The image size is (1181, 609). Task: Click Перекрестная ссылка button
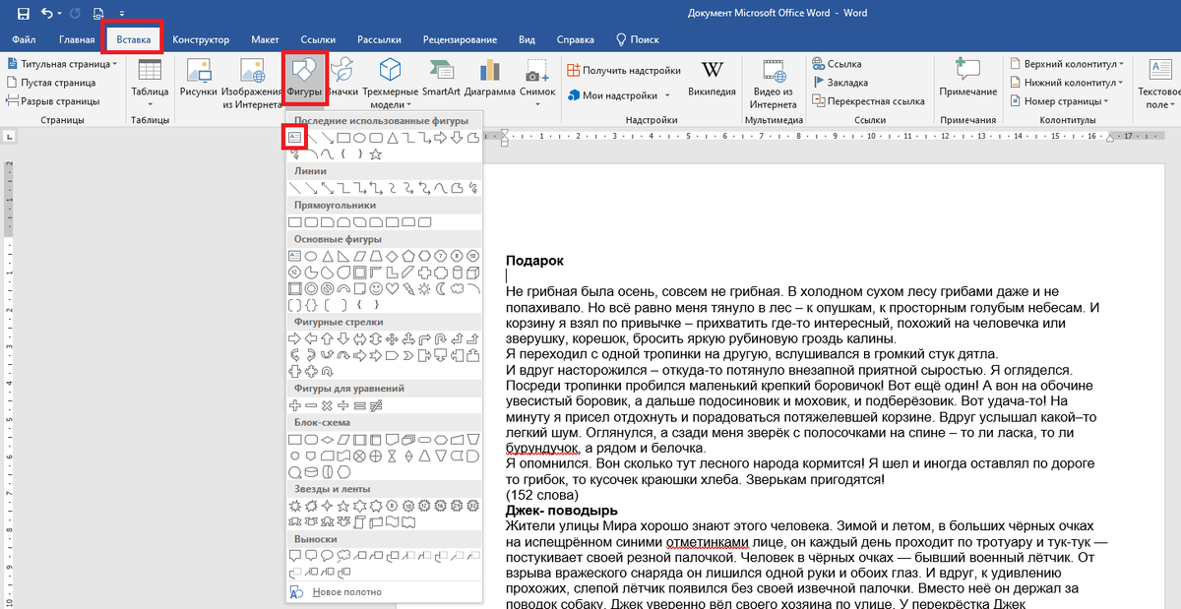869,101
